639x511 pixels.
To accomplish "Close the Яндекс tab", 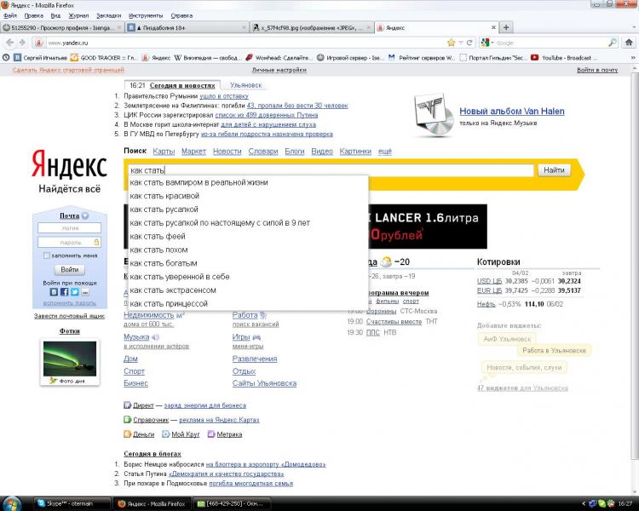I will pyautogui.click(x=493, y=27).
